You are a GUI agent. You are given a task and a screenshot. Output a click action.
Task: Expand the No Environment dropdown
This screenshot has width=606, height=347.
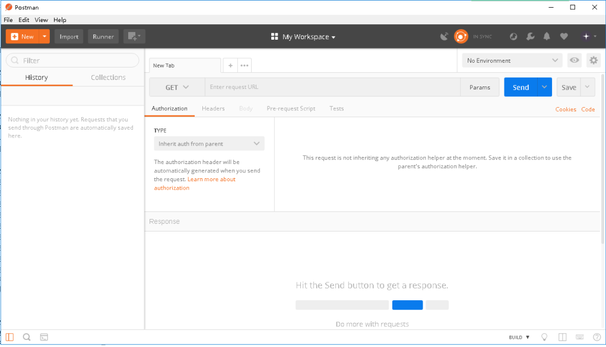coord(512,60)
